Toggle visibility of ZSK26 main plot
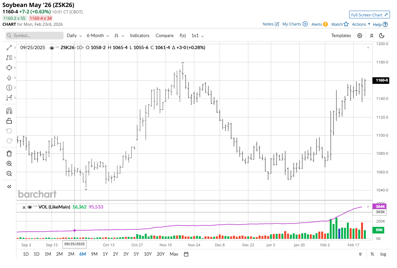Screen dimensions: 397x268 [x=52, y=48]
